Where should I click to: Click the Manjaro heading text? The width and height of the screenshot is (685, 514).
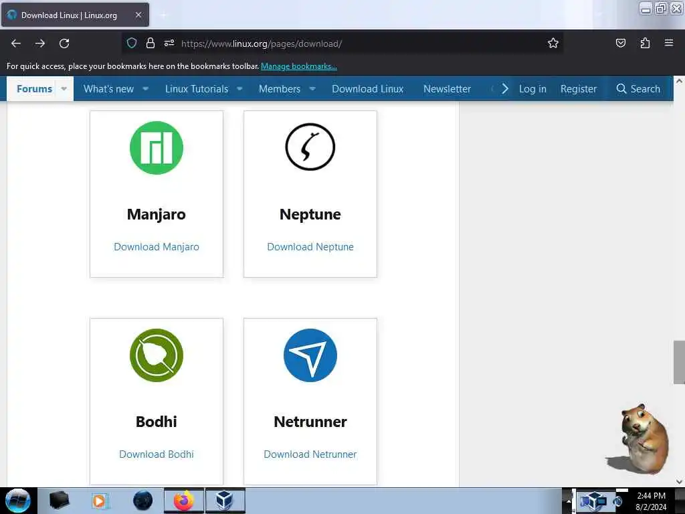[157, 215]
